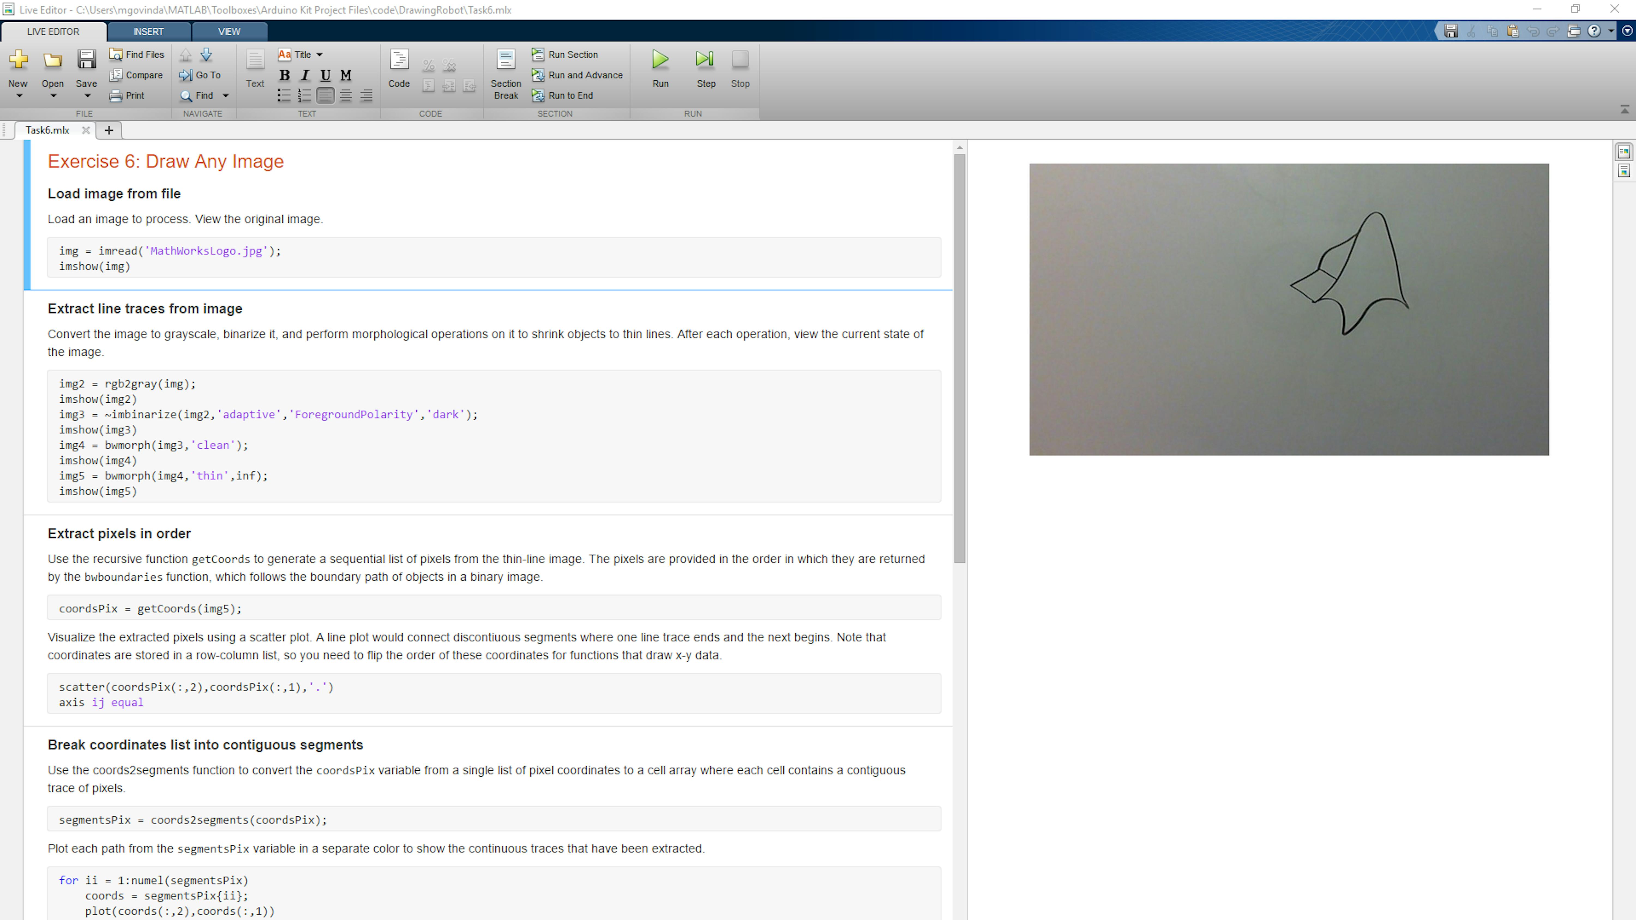Click the imread MathWorksLogo.jpg code line
This screenshot has height=920, width=1636.
click(x=170, y=251)
